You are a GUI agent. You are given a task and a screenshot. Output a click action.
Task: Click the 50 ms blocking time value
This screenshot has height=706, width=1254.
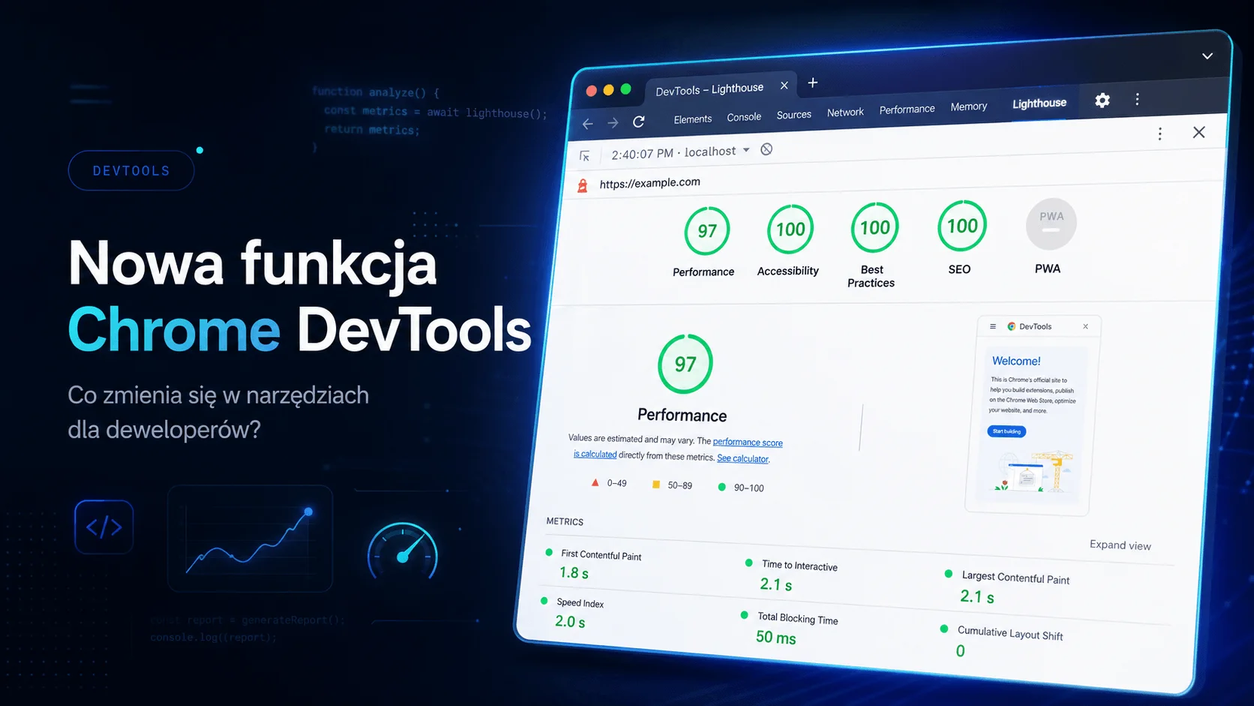[775, 638]
